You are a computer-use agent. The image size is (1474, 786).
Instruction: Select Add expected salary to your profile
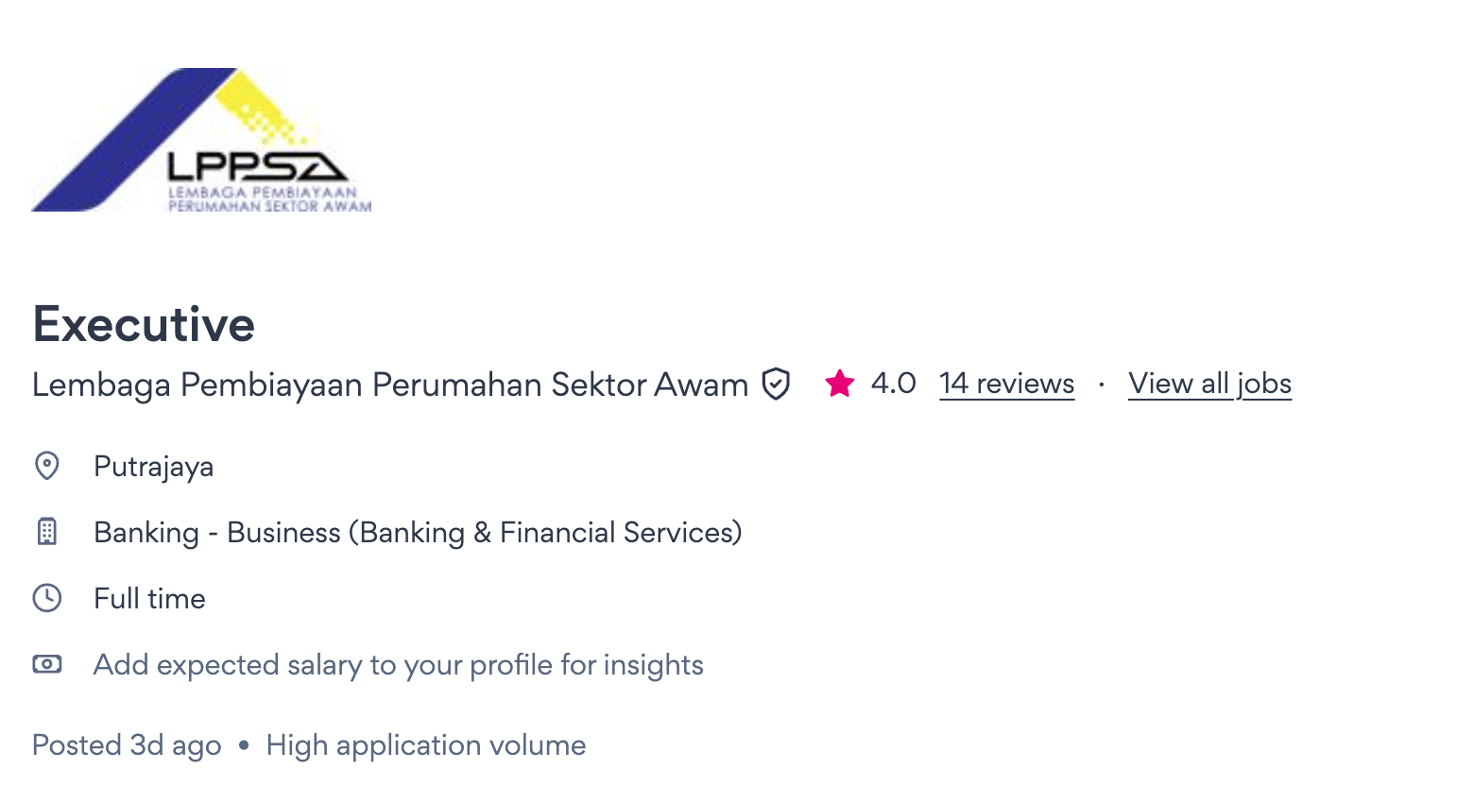(x=398, y=665)
